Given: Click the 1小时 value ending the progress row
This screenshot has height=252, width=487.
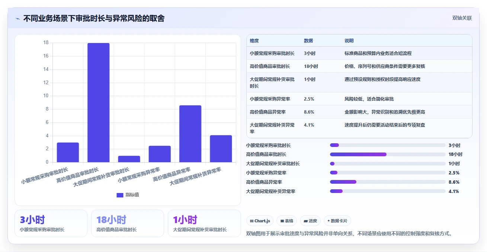Looking at the screenshot, I should [x=454, y=164].
